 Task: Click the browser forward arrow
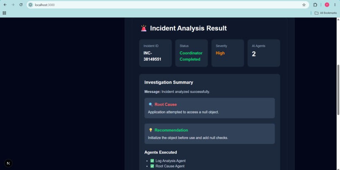pyautogui.click(x=13, y=5)
